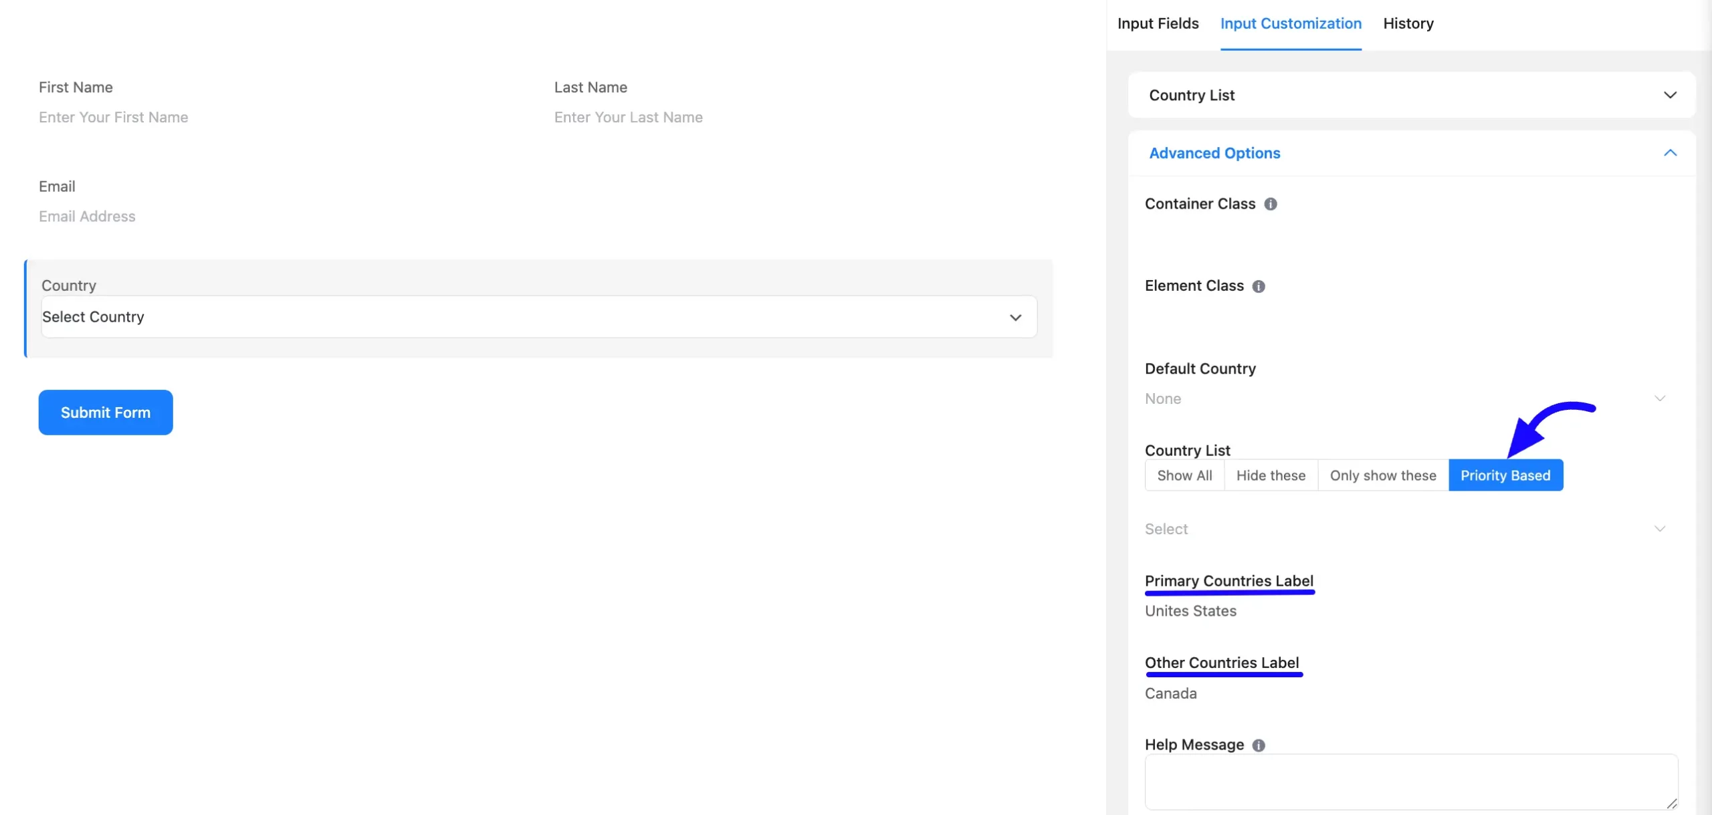Screen dimensions: 1712x815
Task: Click Element Class info icon
Action: (x=1258, y=286)
